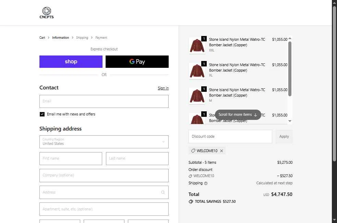
Task: Pay with Shop Pay express button
Action: click(x=71, y=62)
